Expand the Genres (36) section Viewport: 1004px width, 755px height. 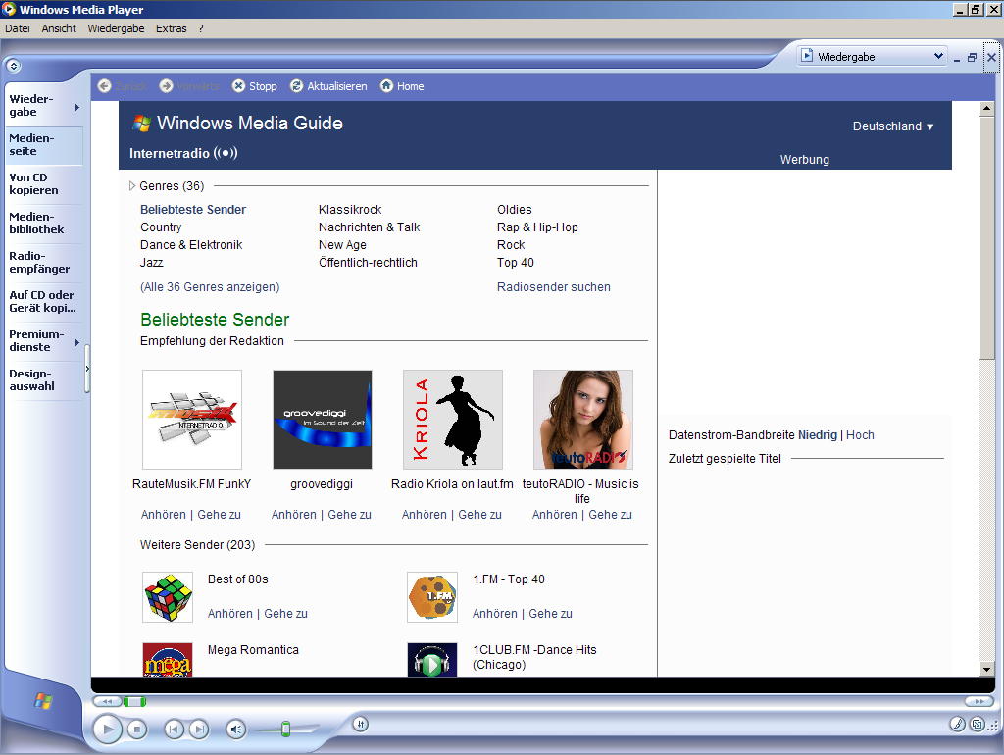click(x=133, y=186)
